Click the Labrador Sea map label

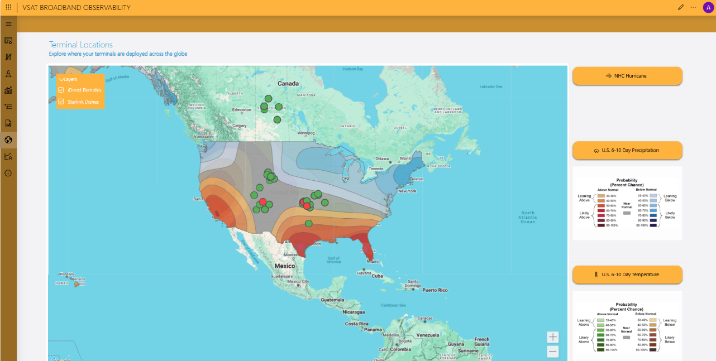[491, 86]
